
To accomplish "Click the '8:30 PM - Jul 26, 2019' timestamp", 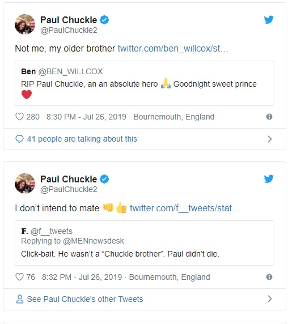I will click(86, 117).
